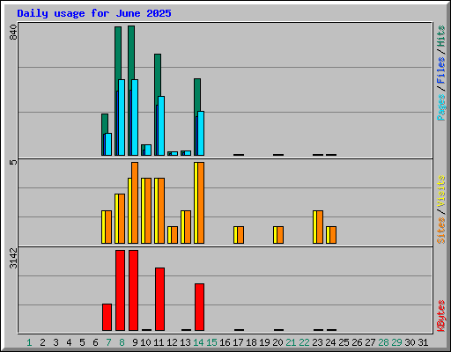451x352 pixels.
Task: Click the red "KBytes" legend label
Action: click(440, 316)
